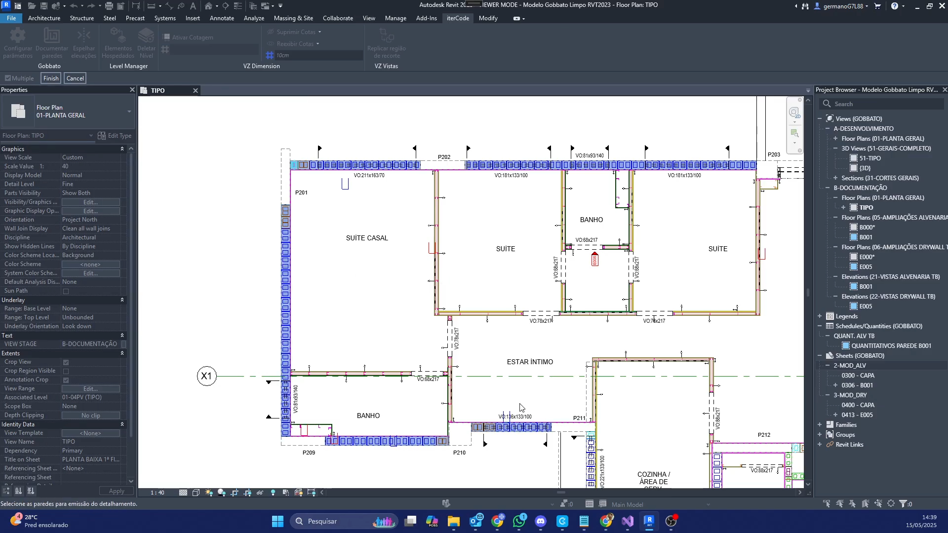948x533 pixels.
Task: Toggle the Crop View checkbox
Action: pyautogui.click(x=66, y=362)
